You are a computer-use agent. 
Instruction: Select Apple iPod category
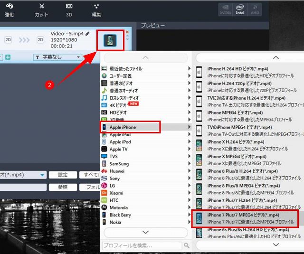click(x=145, y=142)
